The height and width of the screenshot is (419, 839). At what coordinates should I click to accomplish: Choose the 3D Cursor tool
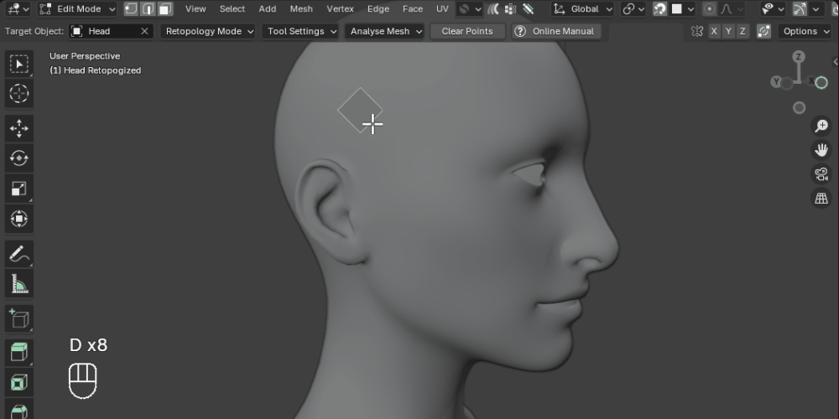point(19,94)
